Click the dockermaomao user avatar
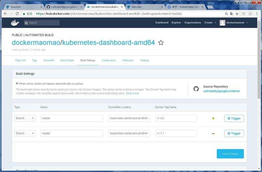The width and height of the screenshot is (262, 172). point(222,23)
